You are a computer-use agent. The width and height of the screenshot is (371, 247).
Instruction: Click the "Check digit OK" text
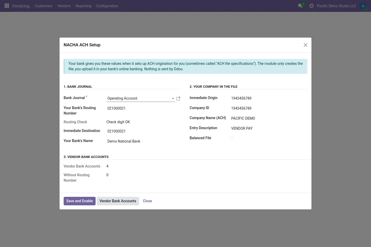(118, 122)
